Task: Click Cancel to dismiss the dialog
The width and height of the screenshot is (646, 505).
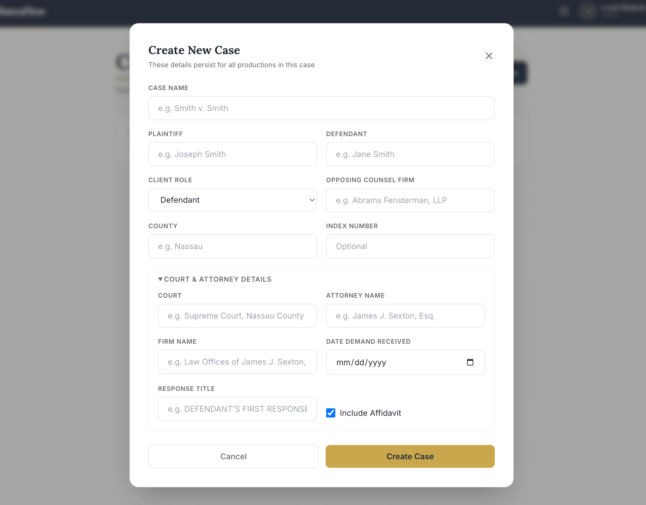Action: pos(233,456)
